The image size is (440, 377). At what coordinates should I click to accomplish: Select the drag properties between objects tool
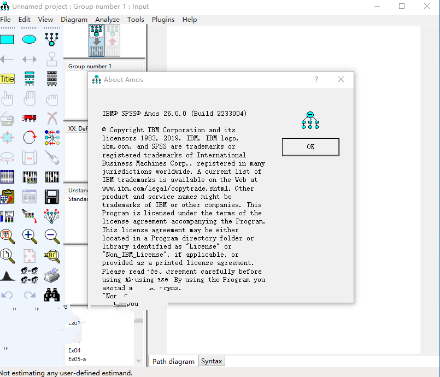(29, 216)
